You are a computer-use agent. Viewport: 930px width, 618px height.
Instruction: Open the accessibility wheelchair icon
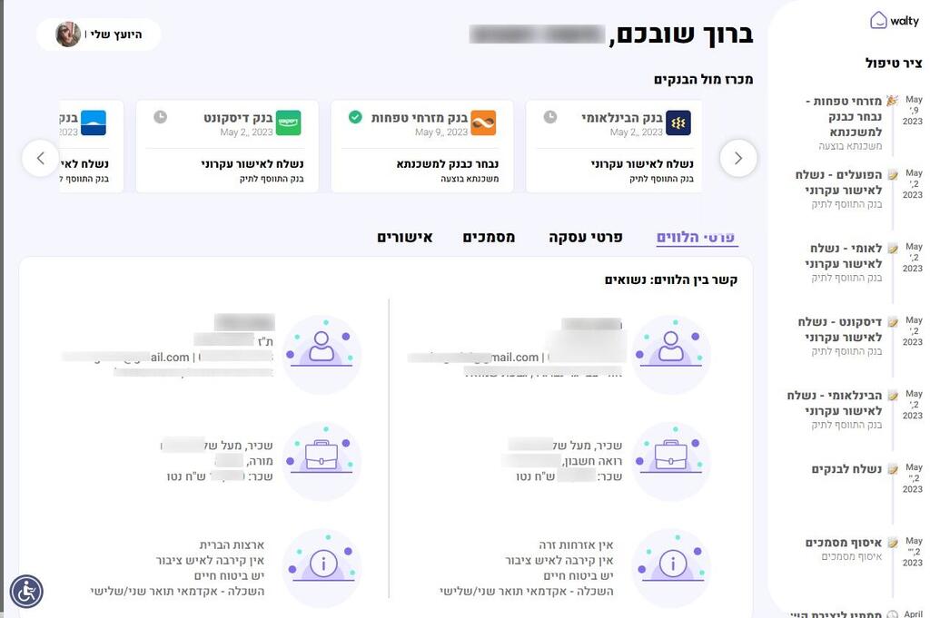(26, 592)
